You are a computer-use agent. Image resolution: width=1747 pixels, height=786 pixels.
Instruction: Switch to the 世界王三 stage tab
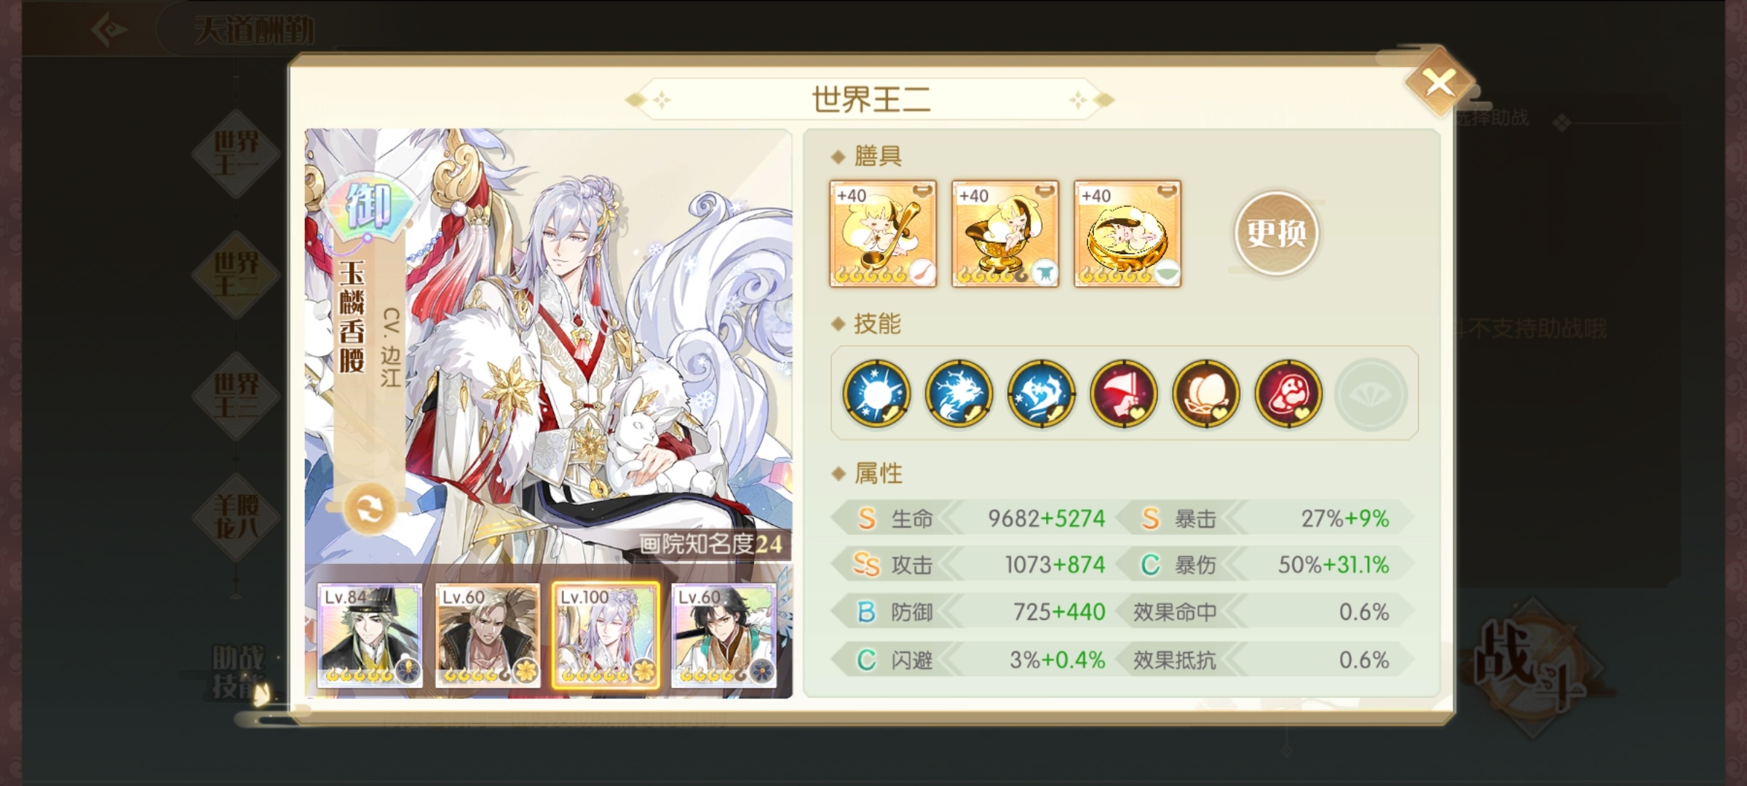(236, 395)
